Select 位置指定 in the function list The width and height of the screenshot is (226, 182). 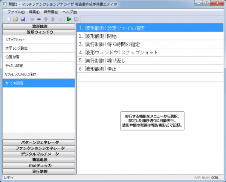[x=39, y=57]
